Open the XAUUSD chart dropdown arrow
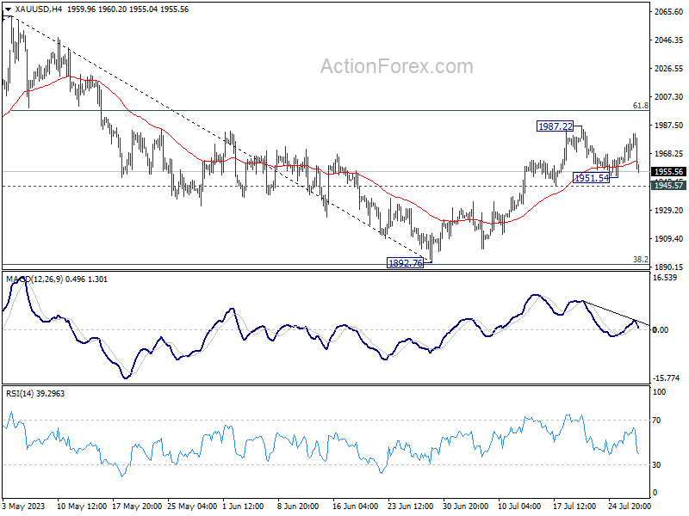This screenshot has height=516, width=689. click(8, 9)
